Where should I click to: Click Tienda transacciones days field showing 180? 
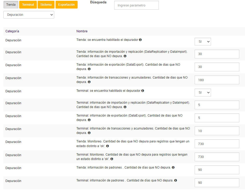[x=217, y=80]
